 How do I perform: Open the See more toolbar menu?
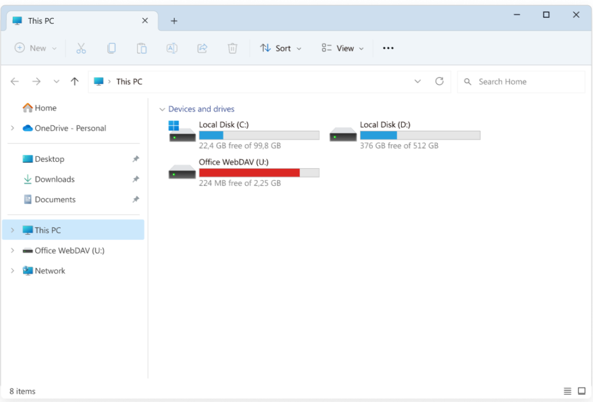coord(388,48)
